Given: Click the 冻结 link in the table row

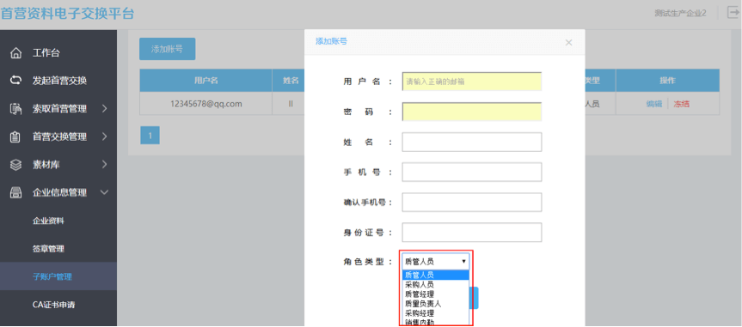Looking at the screenshot, I should (x=682, y=104).
